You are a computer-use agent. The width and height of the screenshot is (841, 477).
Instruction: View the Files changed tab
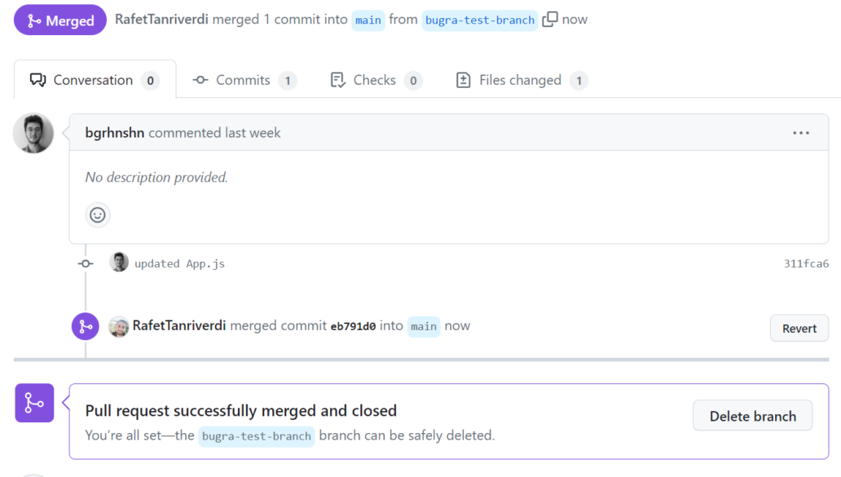522,80
